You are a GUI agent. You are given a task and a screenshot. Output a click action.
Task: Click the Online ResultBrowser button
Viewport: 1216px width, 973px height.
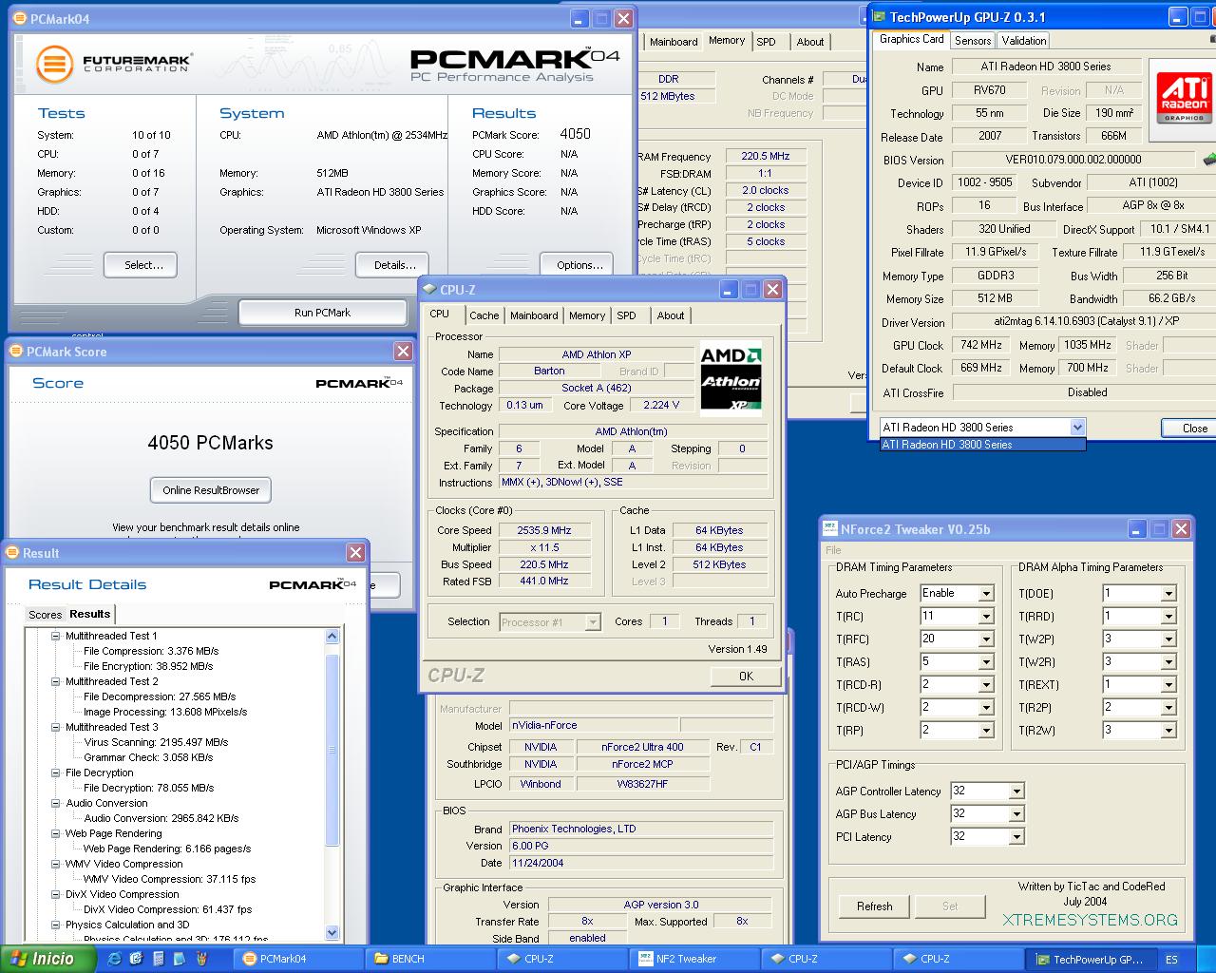pos(211,490)
